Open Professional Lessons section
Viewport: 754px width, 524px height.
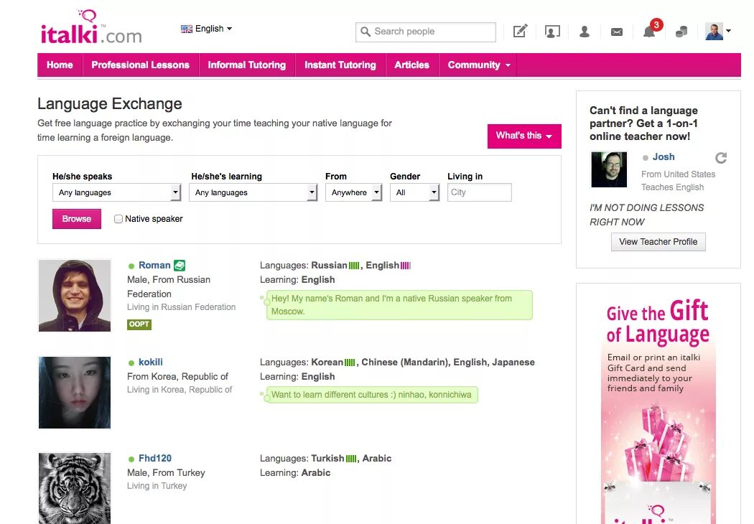(x=141, y=65)
